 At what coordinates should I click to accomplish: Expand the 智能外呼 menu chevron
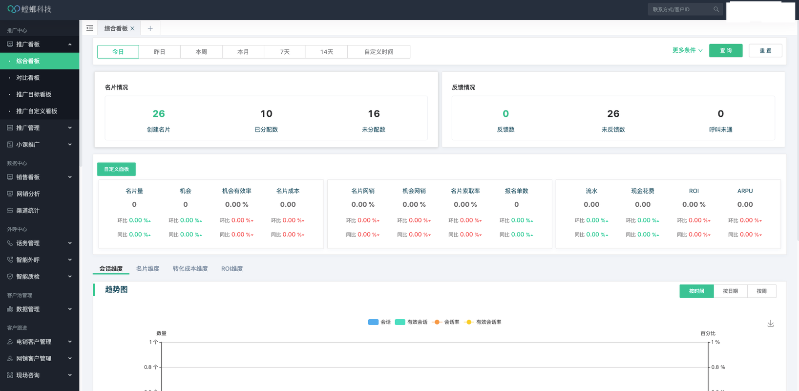pos(70,260)
